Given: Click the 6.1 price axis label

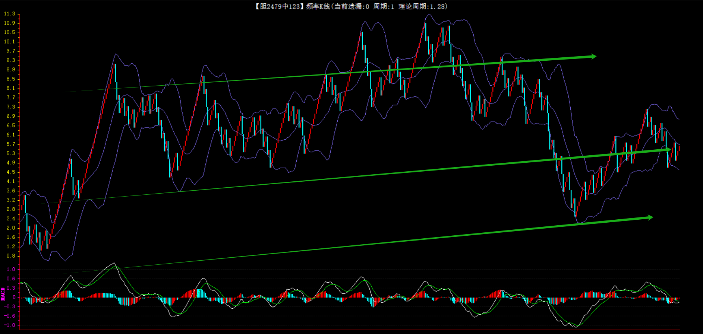Looking at the screenshot, I should click(x=11, y=135).
